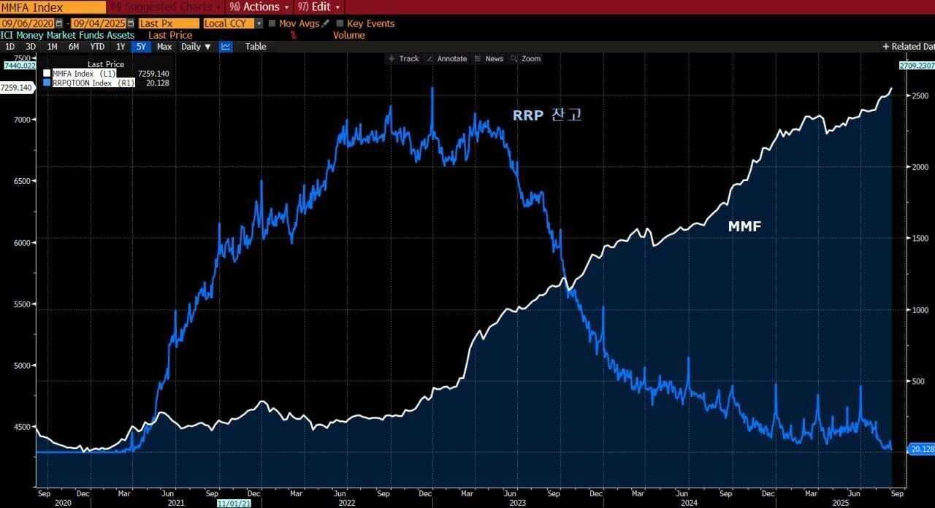
Task: Open the Edit menu
Action: pyautogui.click(x=318, y=7)
